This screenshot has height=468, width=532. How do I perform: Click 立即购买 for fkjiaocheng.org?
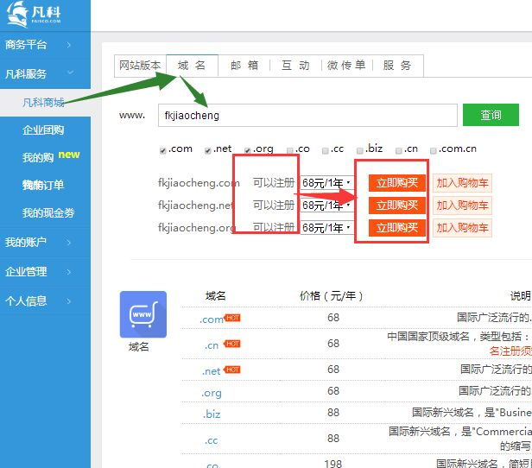tap(397, 228)
